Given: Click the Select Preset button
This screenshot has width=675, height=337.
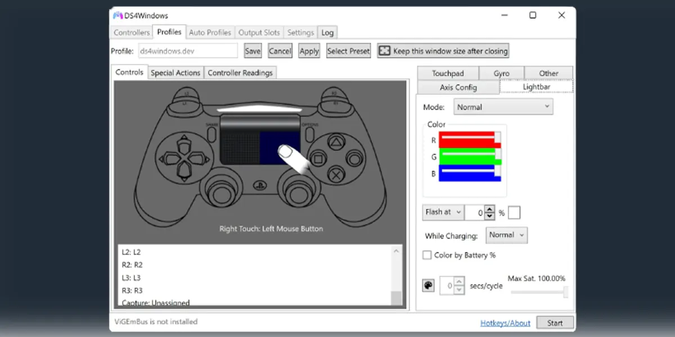Looking at the screenshot, I should click(x=348, y=51).
